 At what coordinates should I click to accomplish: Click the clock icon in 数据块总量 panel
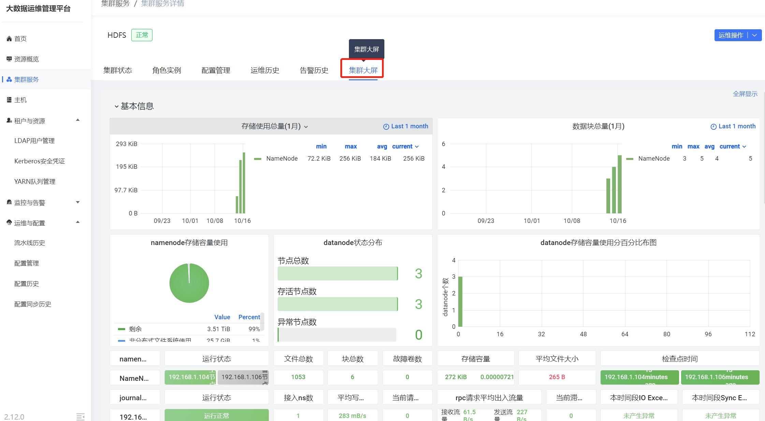713,127
